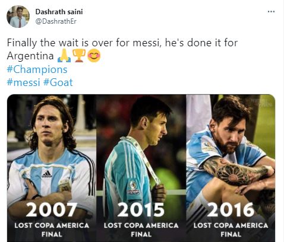Open the #Goat hashtag

(58, 82)
